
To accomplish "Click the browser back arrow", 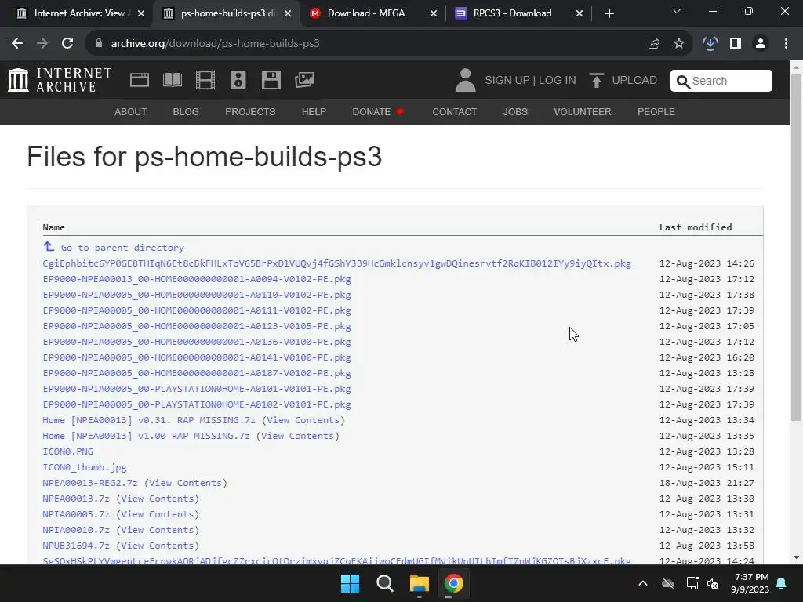I will tap(17, 44).
